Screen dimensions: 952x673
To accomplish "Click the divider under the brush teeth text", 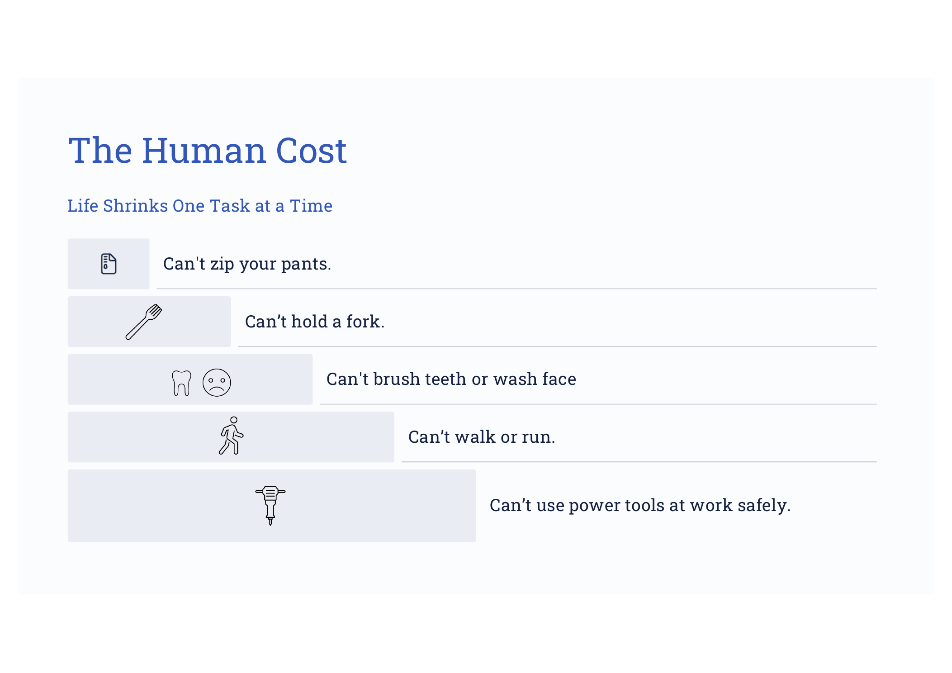I will (597, 404).
